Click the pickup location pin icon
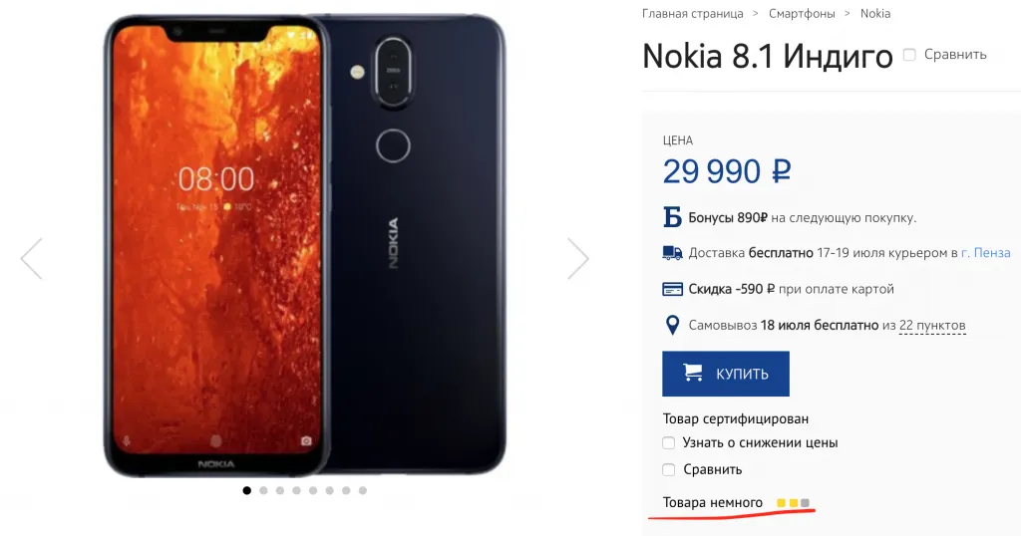The width and height of the screenshot is (1021, 536). pos(672,325)
